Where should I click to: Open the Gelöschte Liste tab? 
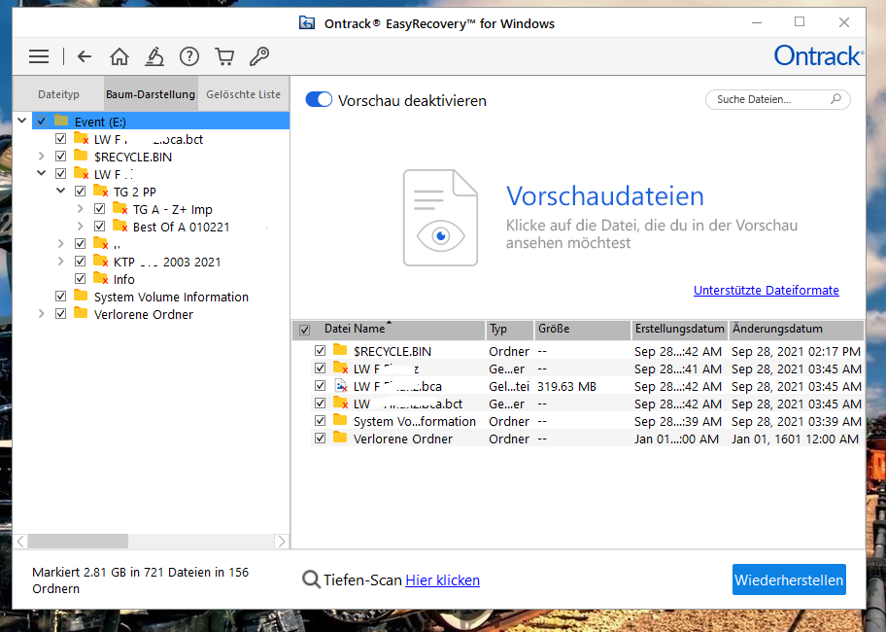(x=243, y=94)
